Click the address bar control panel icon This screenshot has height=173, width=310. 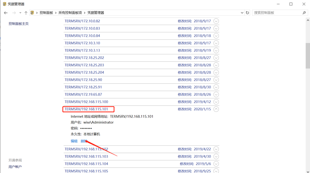(x=32, y=13)
